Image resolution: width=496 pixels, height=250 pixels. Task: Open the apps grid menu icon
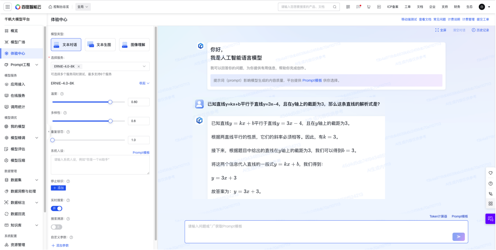(8, 7)
